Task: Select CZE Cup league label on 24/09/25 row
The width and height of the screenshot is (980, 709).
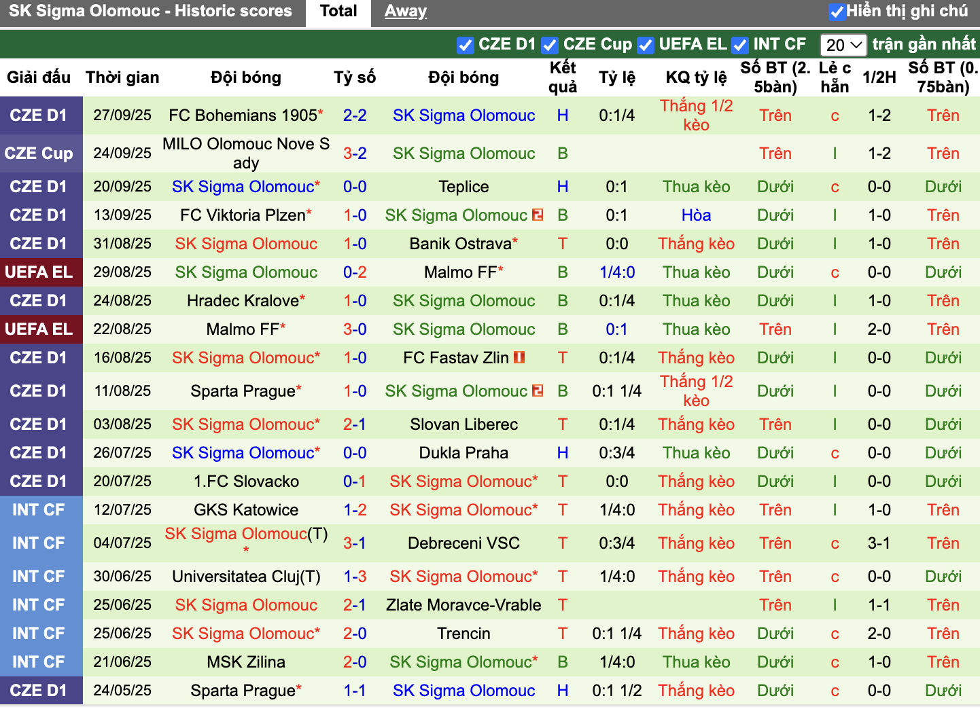Action: pos(39,153)
